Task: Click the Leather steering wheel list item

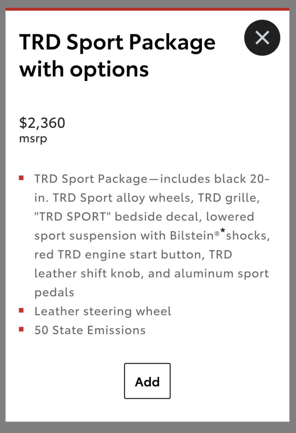Action: coord(103,311)
